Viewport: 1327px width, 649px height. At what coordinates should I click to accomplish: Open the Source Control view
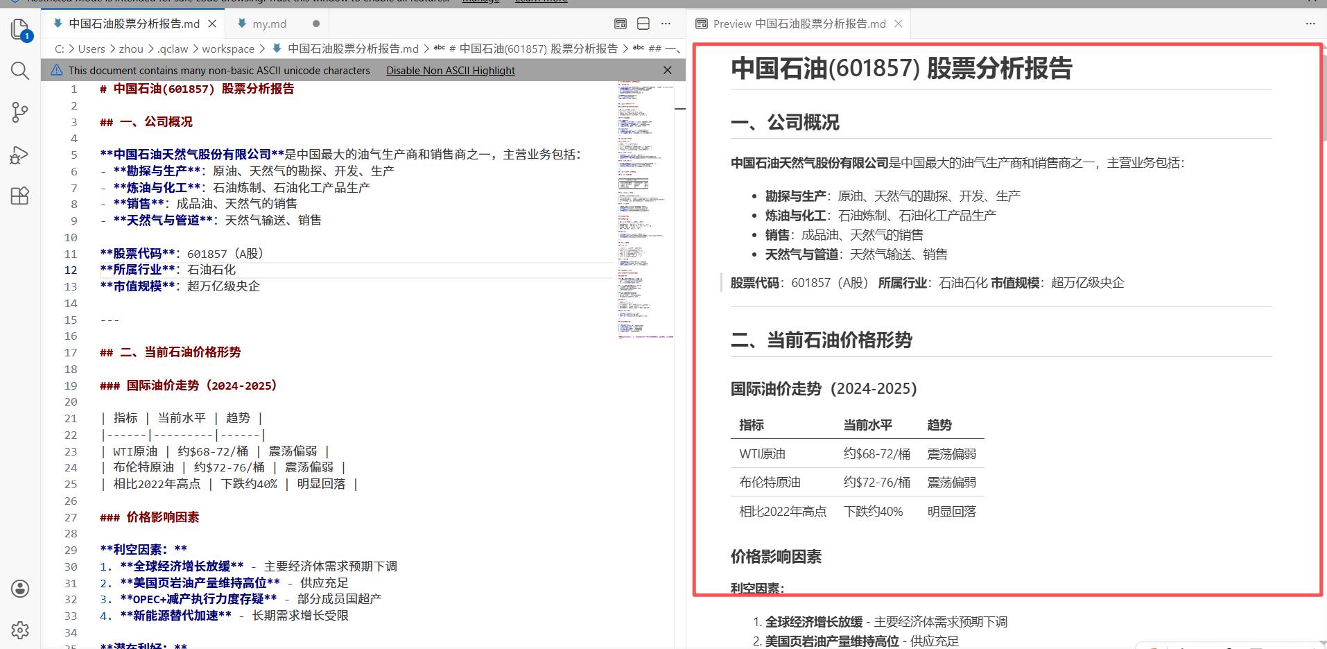click(20, 112)
